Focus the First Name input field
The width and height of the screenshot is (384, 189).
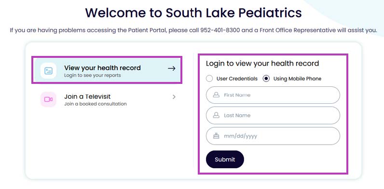pyautogui.click(x=273, y=95)
